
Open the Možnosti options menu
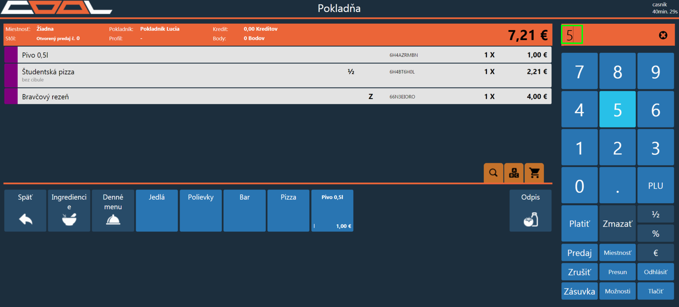[x=617, y=291]
